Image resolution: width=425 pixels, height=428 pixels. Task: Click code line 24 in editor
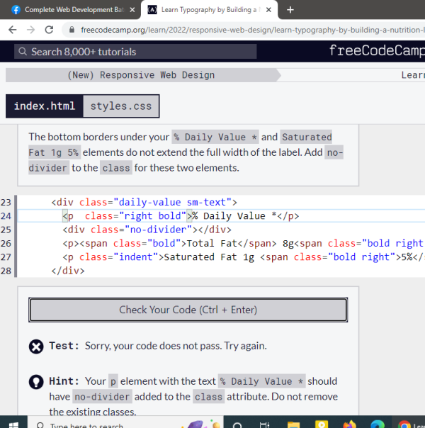tap(212, 216)
